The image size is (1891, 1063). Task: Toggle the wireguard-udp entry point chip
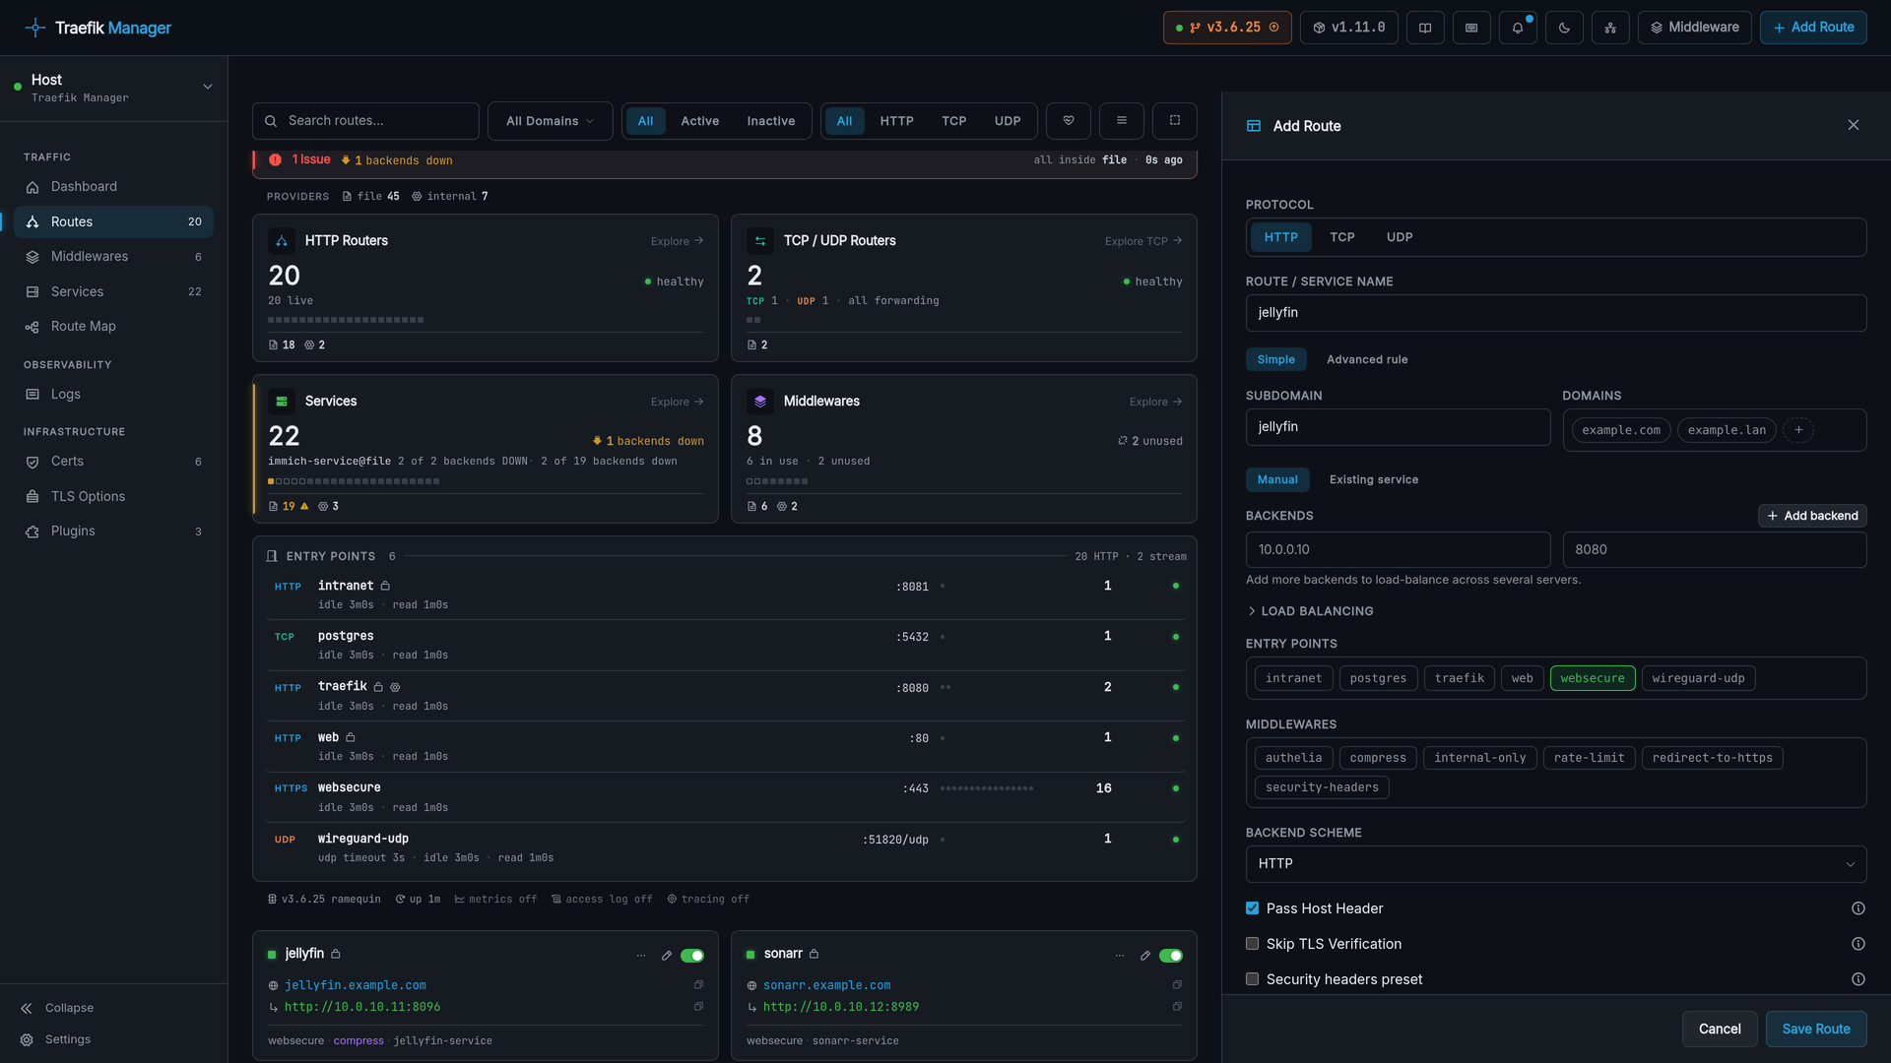[x=1698, y=678]
